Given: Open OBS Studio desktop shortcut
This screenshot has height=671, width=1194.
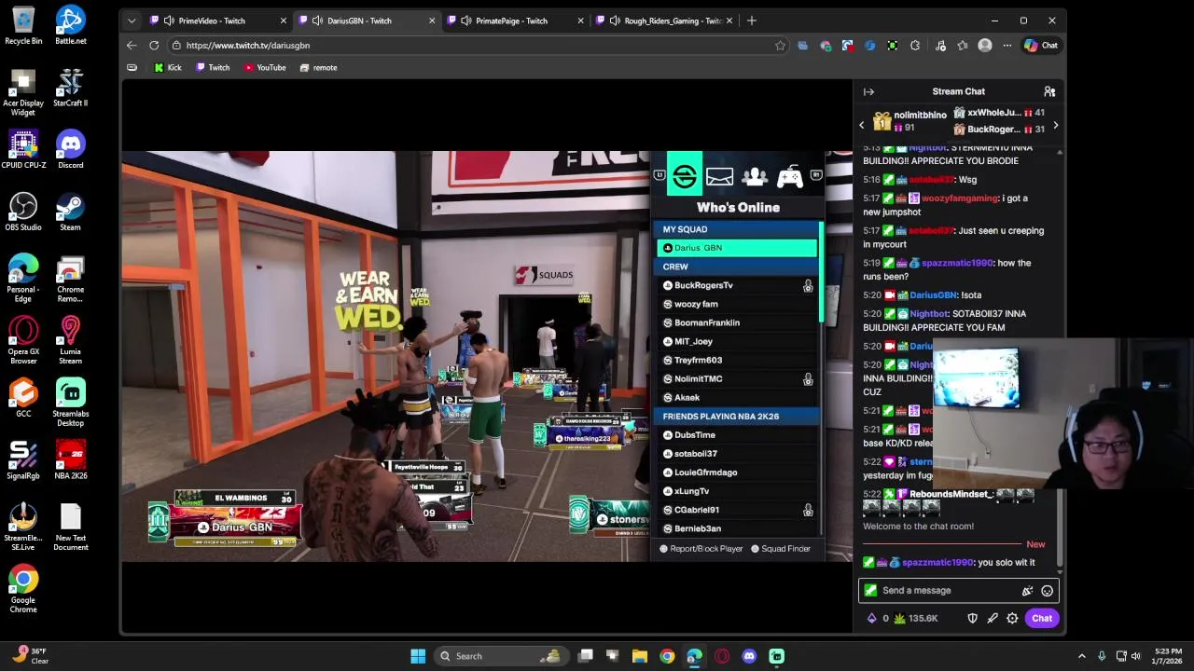Looking at the screenshot, I should (x=23, y=212).
